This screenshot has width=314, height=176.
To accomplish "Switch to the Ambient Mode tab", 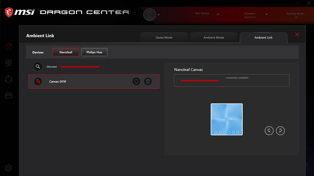I will click(214, 37).
